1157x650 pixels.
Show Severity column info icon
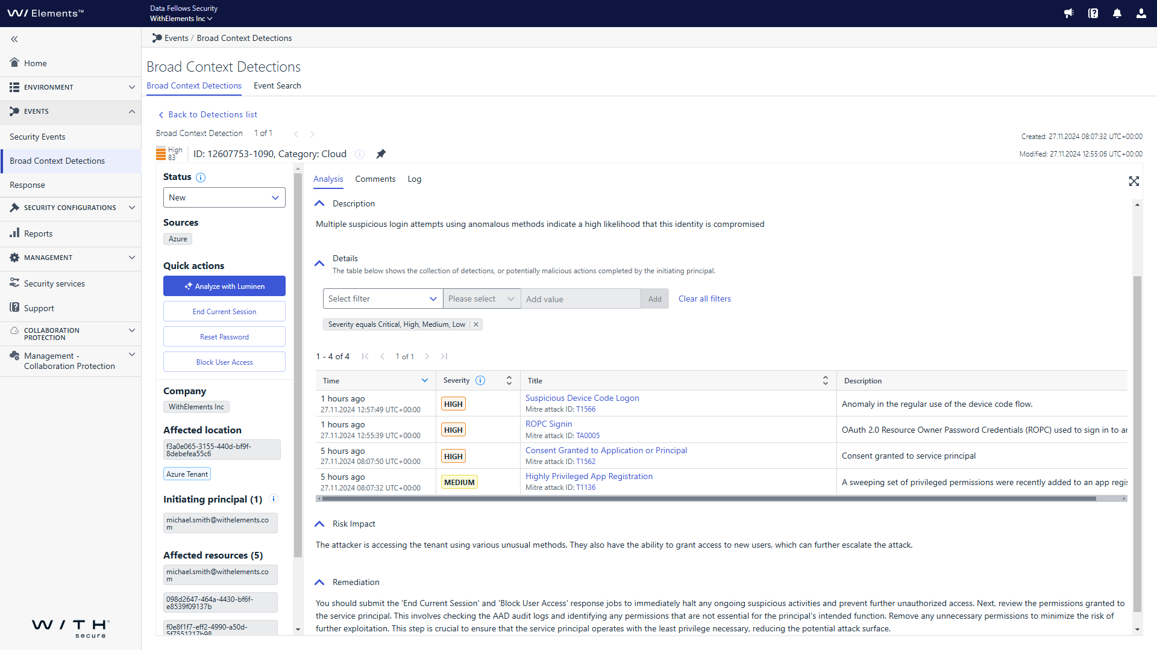pyautogui.click(x=480, y=380)
